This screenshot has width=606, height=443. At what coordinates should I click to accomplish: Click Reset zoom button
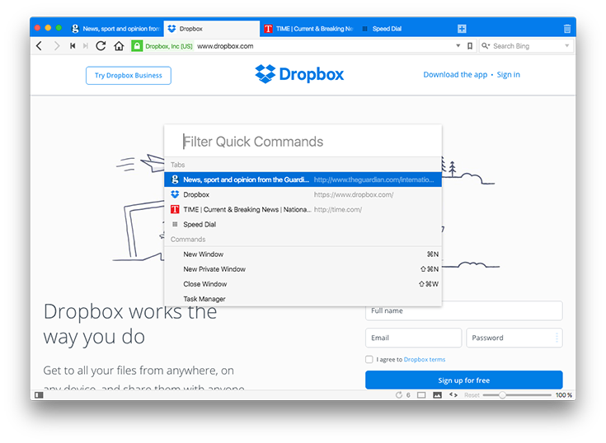tap(472, 394)
